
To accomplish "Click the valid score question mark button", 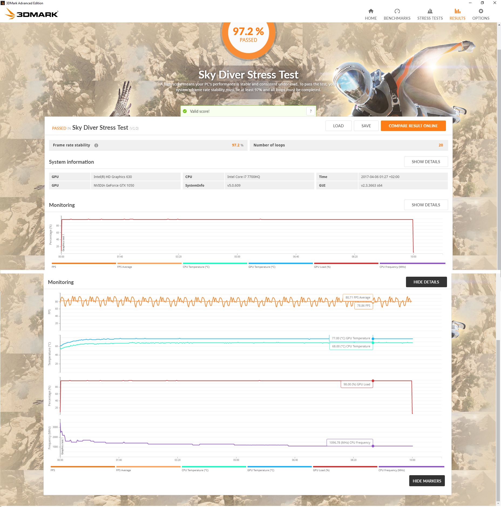I will click(311, 111).
